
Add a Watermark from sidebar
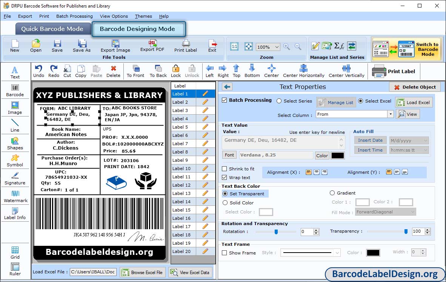point(15,197)
